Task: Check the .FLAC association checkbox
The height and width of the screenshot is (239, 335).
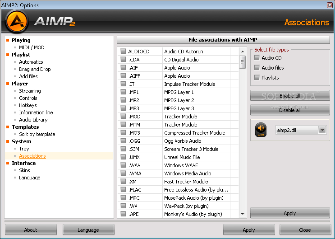Action: 123,190
